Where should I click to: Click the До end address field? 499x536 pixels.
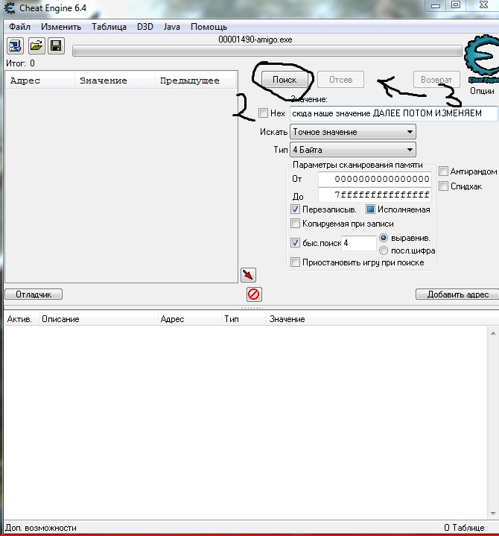click(375, 195)
